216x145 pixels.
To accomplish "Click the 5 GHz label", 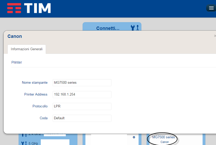I will [x=33, y=143].
